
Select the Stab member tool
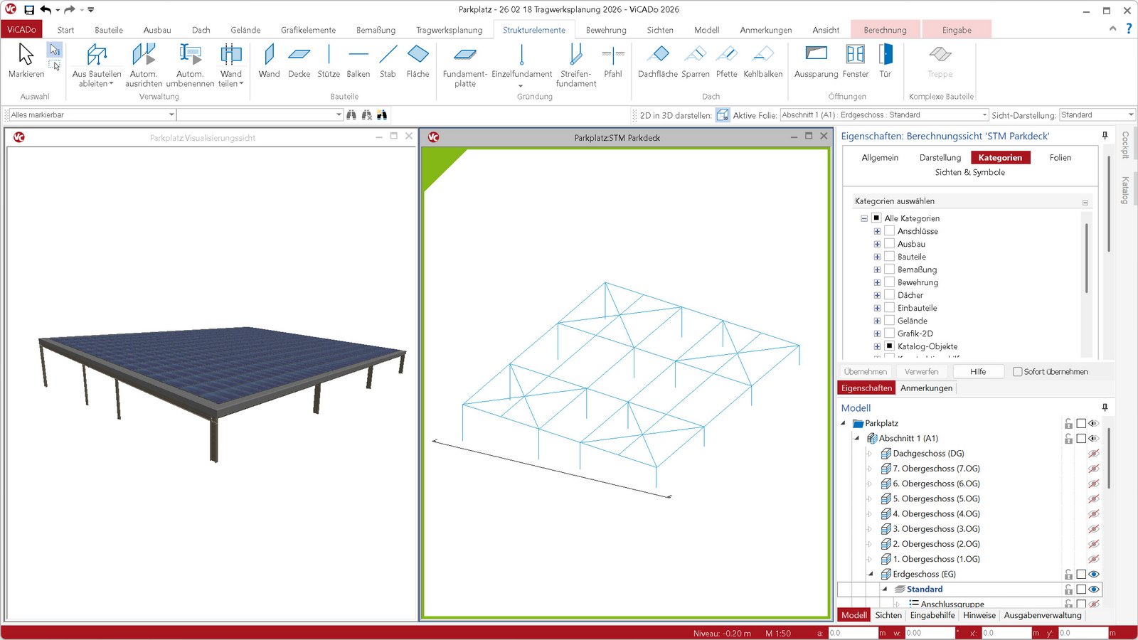click(x=388, y=60)
